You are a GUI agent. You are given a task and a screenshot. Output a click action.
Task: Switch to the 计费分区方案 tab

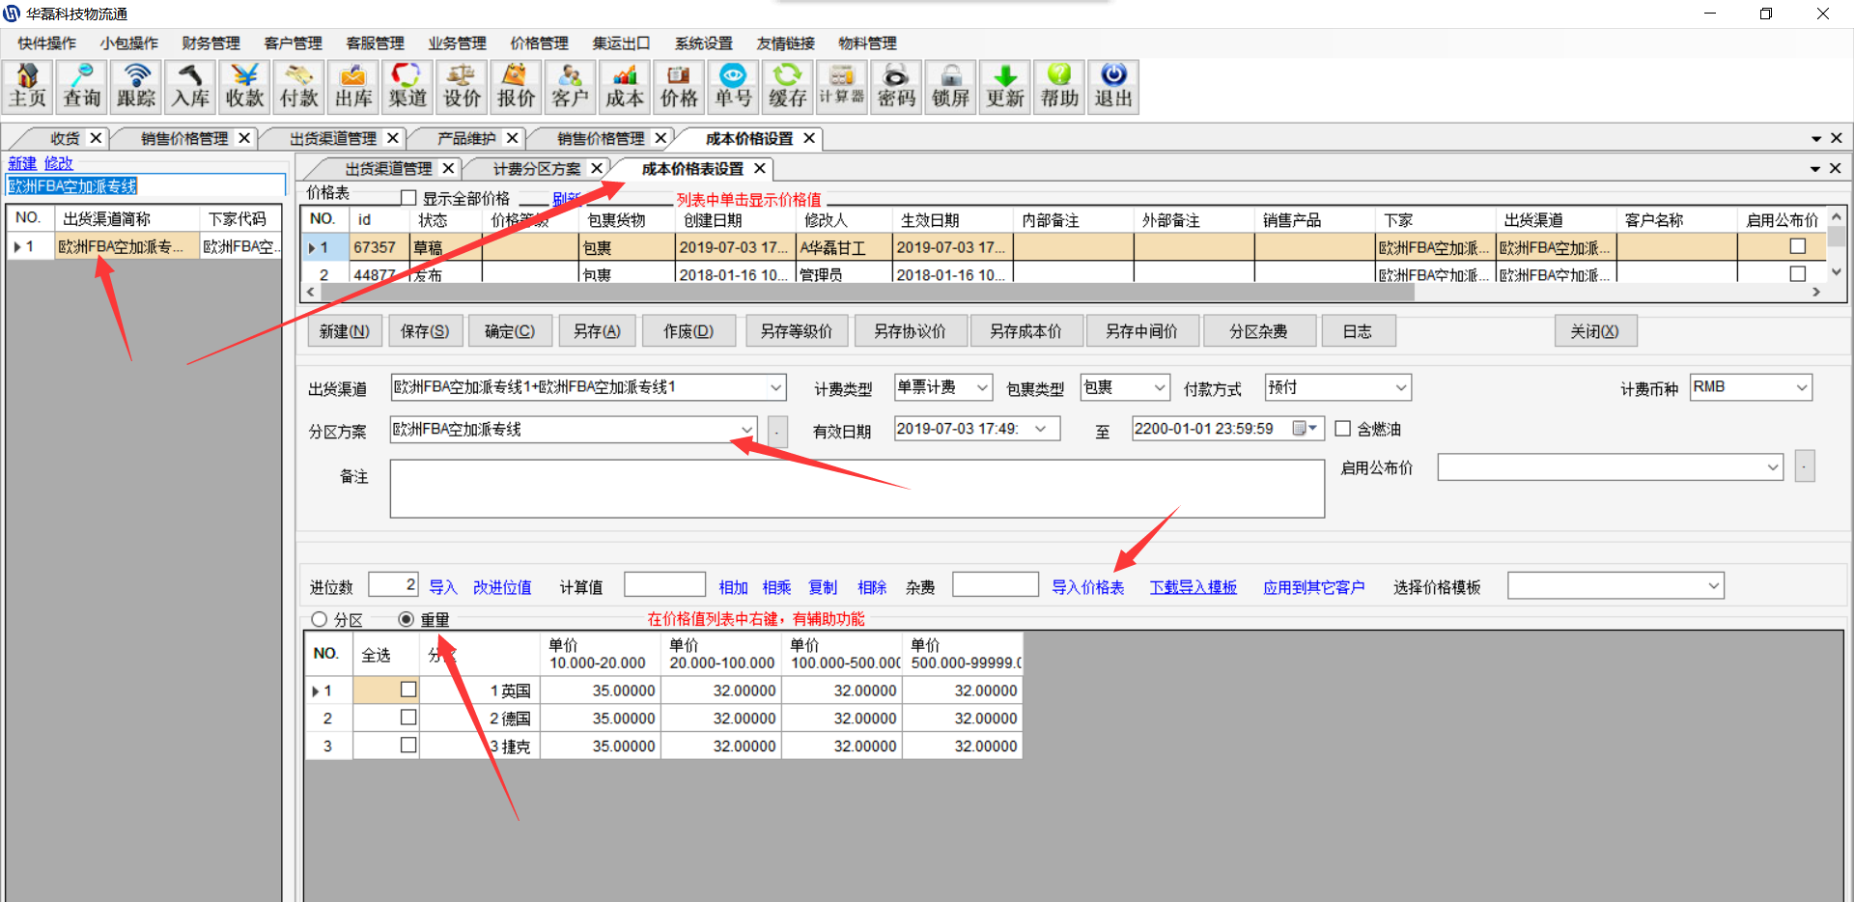tap(537, 169)
